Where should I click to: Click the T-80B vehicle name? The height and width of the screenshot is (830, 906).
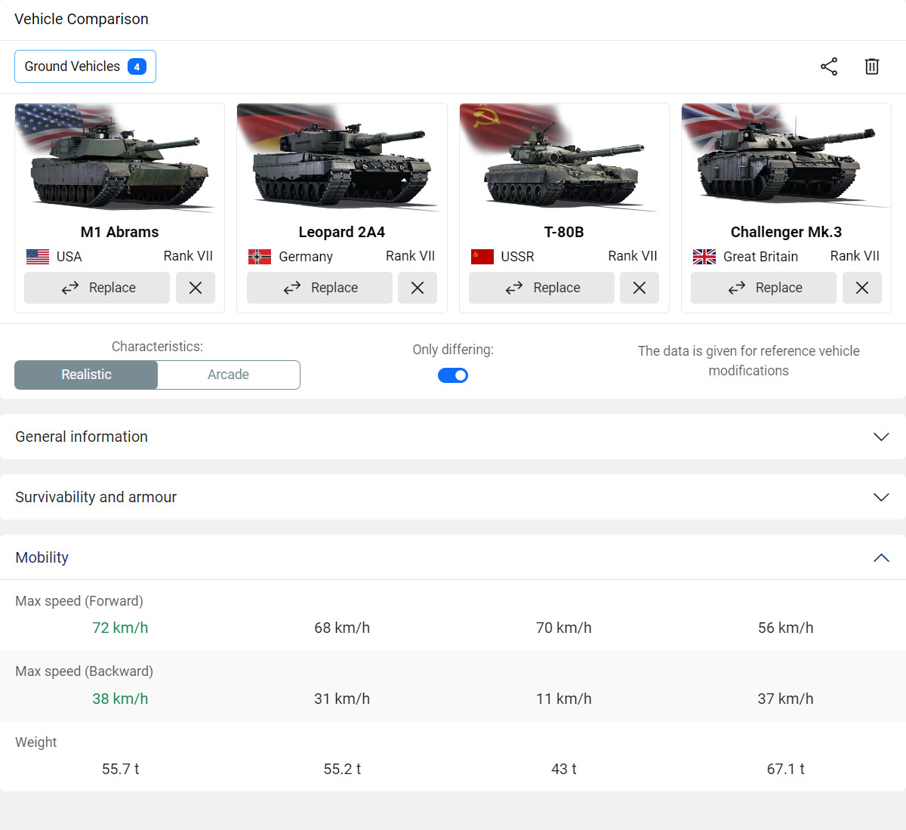pos(564,232)
